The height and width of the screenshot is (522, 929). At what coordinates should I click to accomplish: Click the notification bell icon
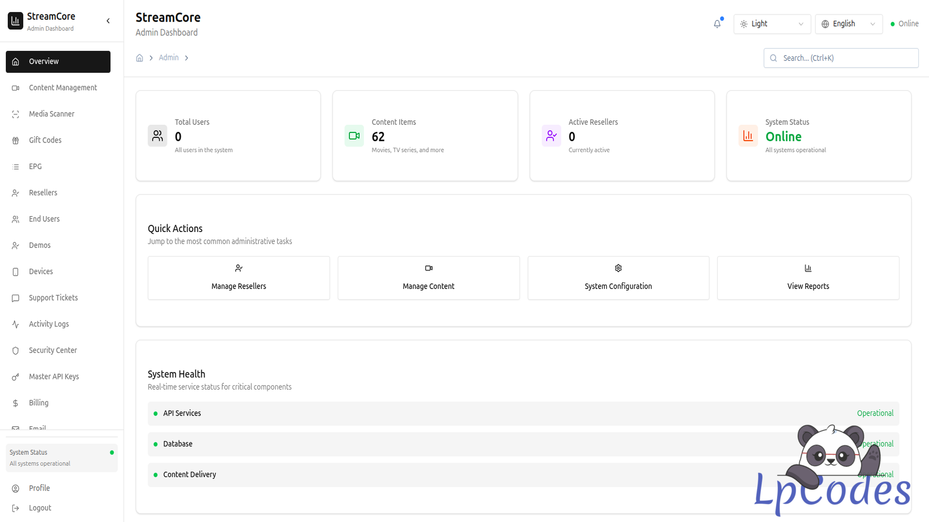tap(717, 24)
